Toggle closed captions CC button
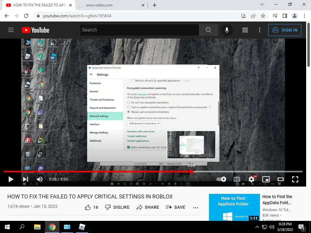The width and height of the screenshot is (311, 233). point(237,179)
